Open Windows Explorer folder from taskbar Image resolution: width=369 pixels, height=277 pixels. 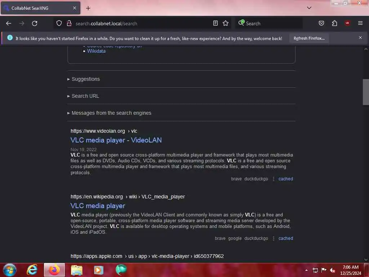coord(77,270)
